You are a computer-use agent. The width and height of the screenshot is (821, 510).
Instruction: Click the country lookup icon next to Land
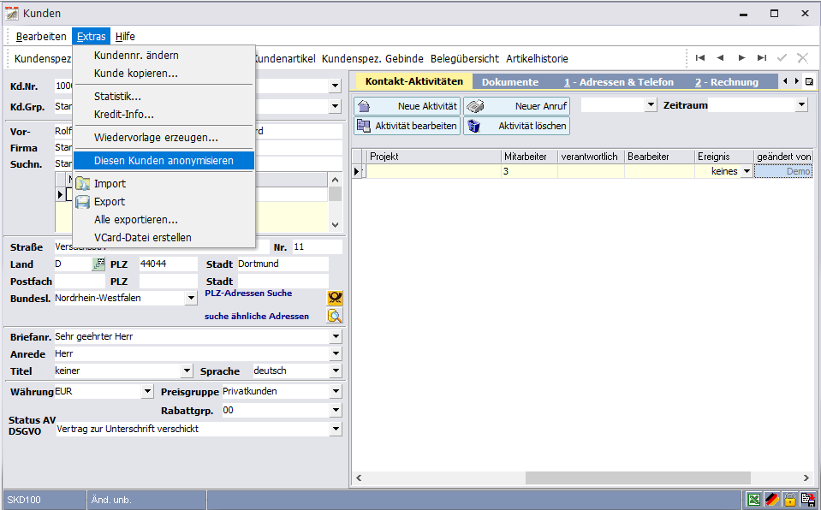tap(98, 264)
